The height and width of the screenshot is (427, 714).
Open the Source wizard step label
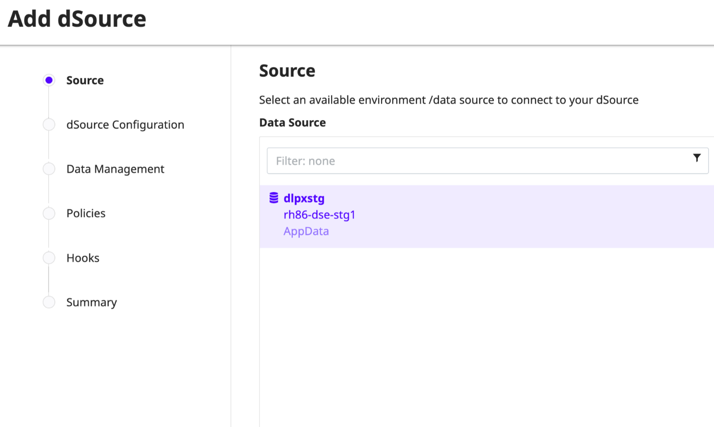pos(85,80)
